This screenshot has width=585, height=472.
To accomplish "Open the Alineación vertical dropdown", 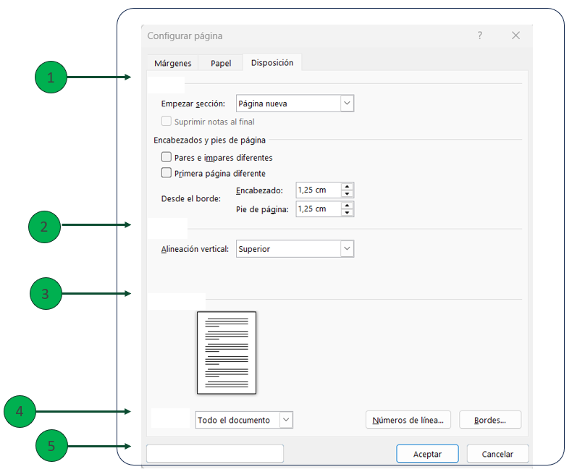I will [347, 249].
